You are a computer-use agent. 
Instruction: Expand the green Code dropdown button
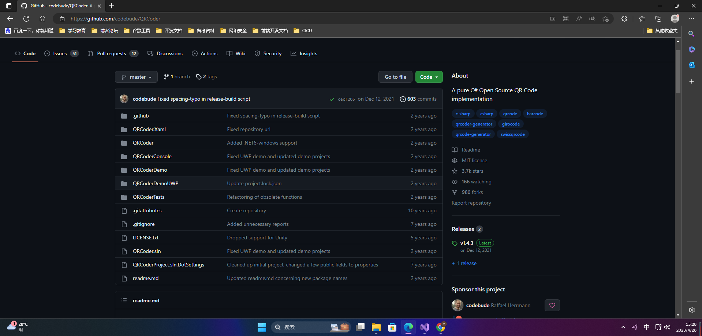coord(429,77)
